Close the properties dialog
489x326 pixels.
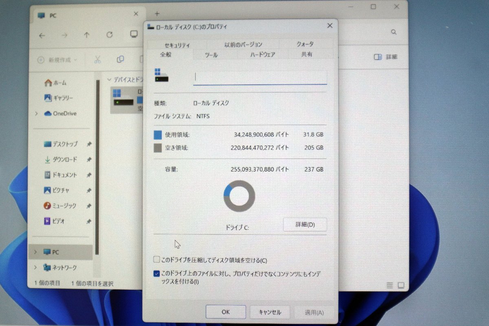coord(330,26)
